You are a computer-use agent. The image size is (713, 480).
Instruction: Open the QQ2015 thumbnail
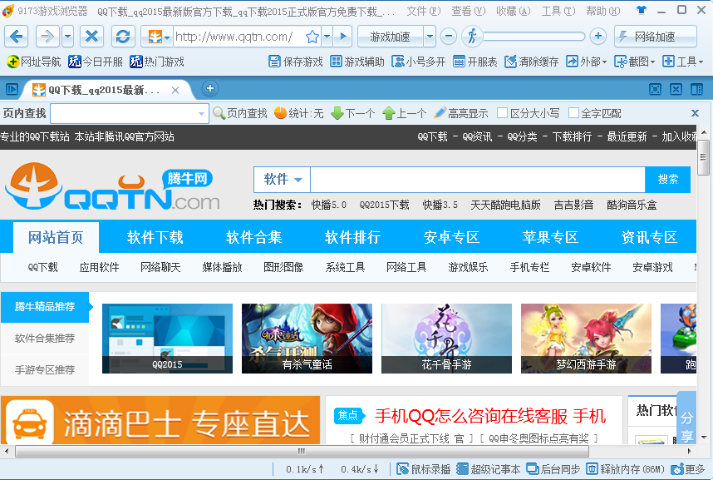167,339
